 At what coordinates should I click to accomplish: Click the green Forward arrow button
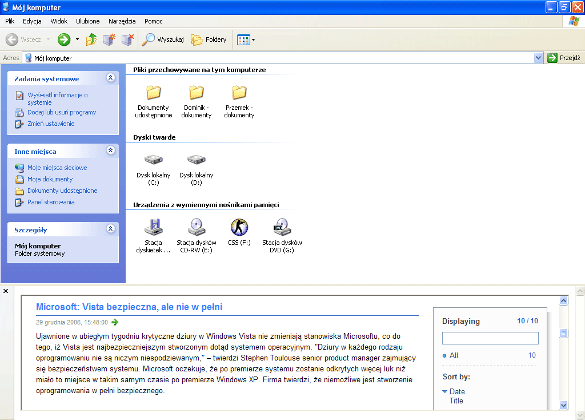coord(64,39)
